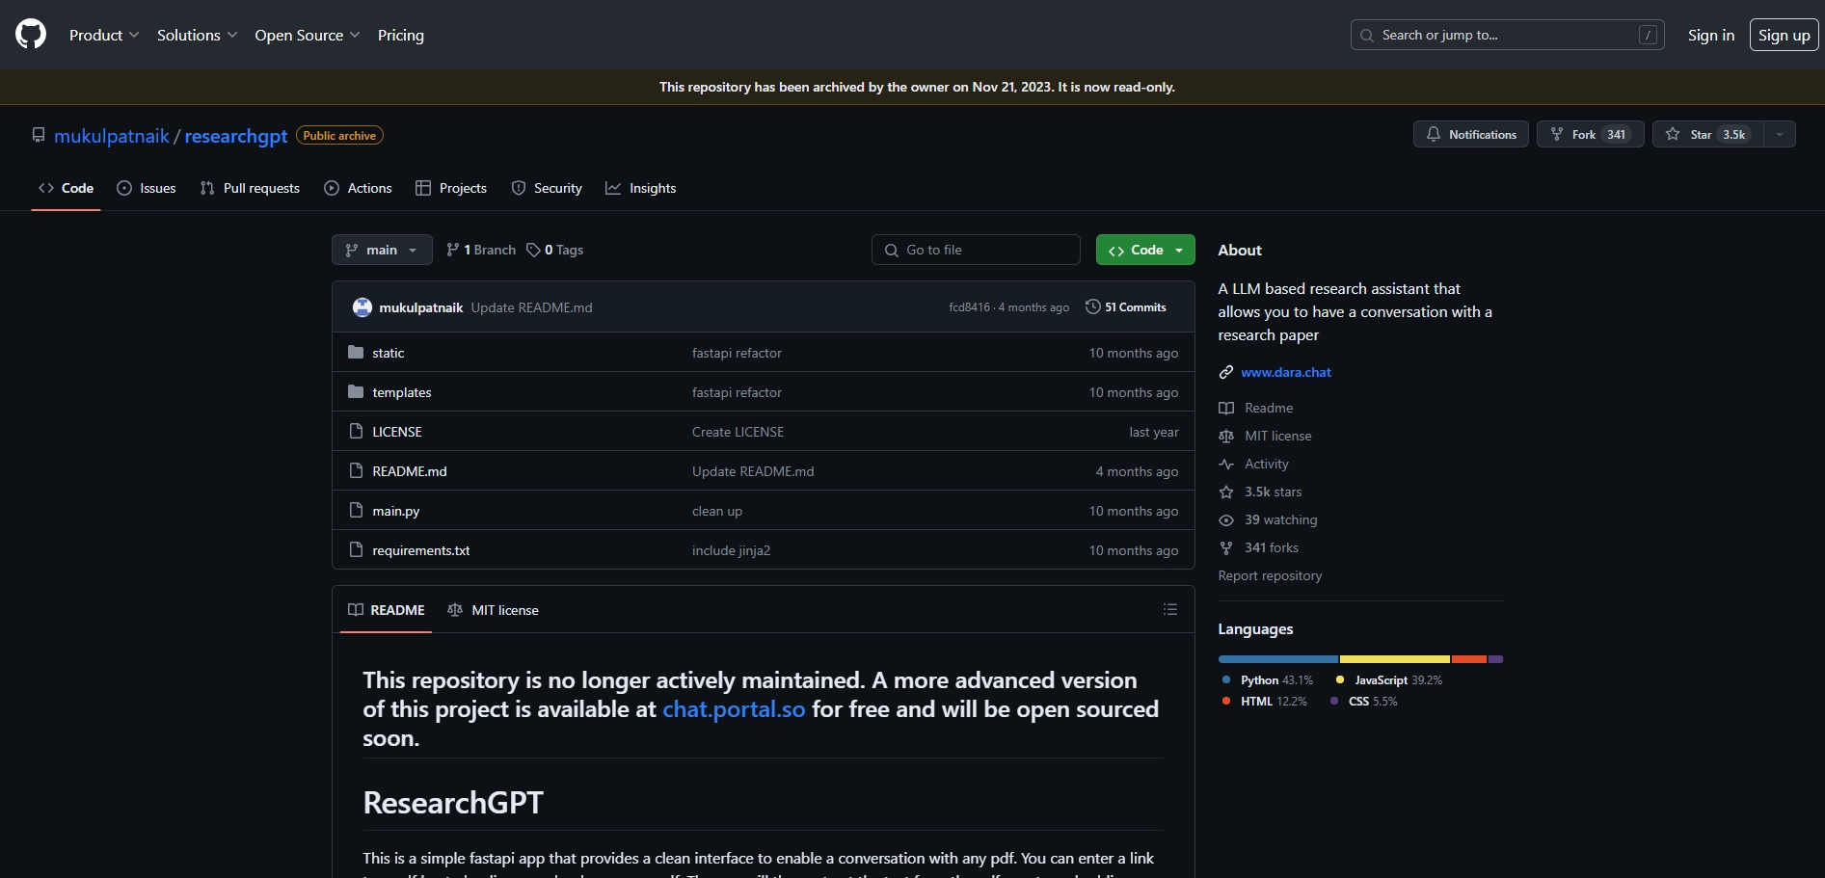Click the Sign in link
This screenshot has width=1825, height=878.
click(1711, 35)
